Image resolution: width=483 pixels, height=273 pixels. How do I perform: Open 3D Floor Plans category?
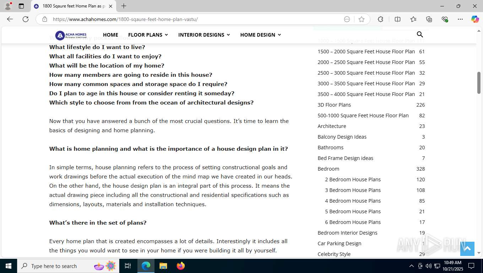(334, 105)
